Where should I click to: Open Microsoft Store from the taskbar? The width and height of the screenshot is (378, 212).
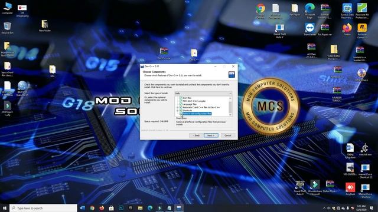click(112, 208)
